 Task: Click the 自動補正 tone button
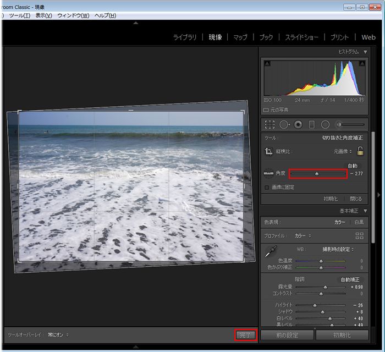pos(350,279)
